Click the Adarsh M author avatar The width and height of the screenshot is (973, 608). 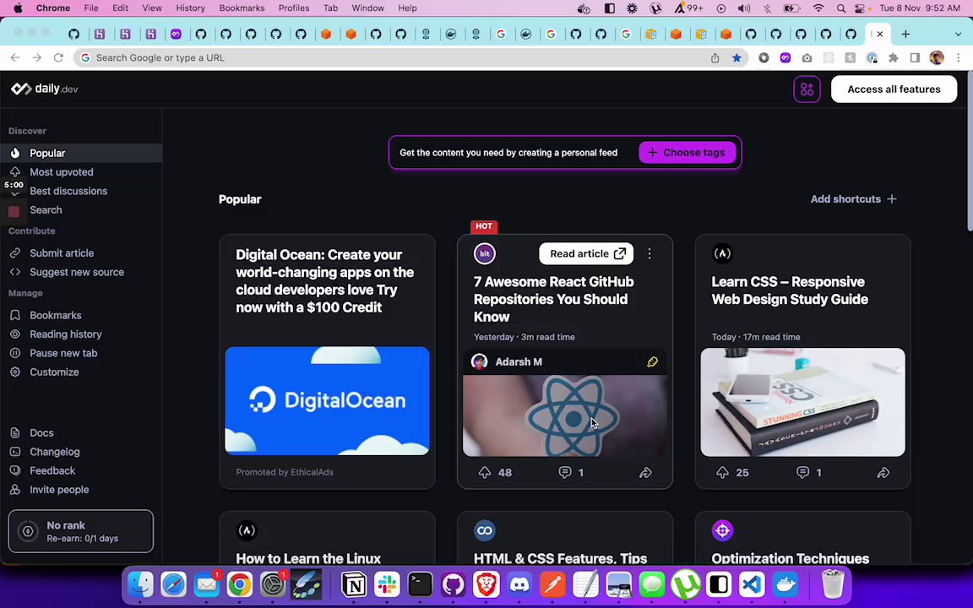coord(479,361)
